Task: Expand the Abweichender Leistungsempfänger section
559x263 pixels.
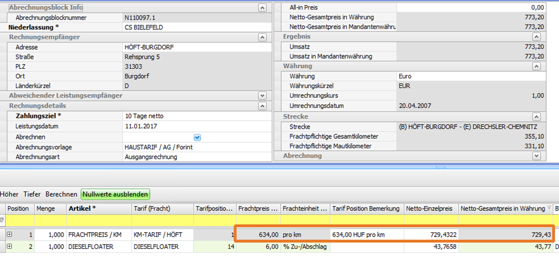Action: tap(262, 95)
